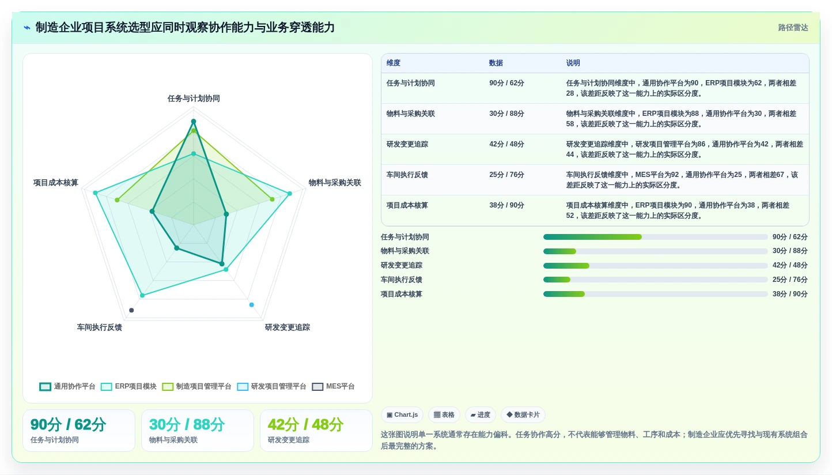832x475 pixels.
Task: Click the 路径雷达 label in header
Action: [793, 28]
